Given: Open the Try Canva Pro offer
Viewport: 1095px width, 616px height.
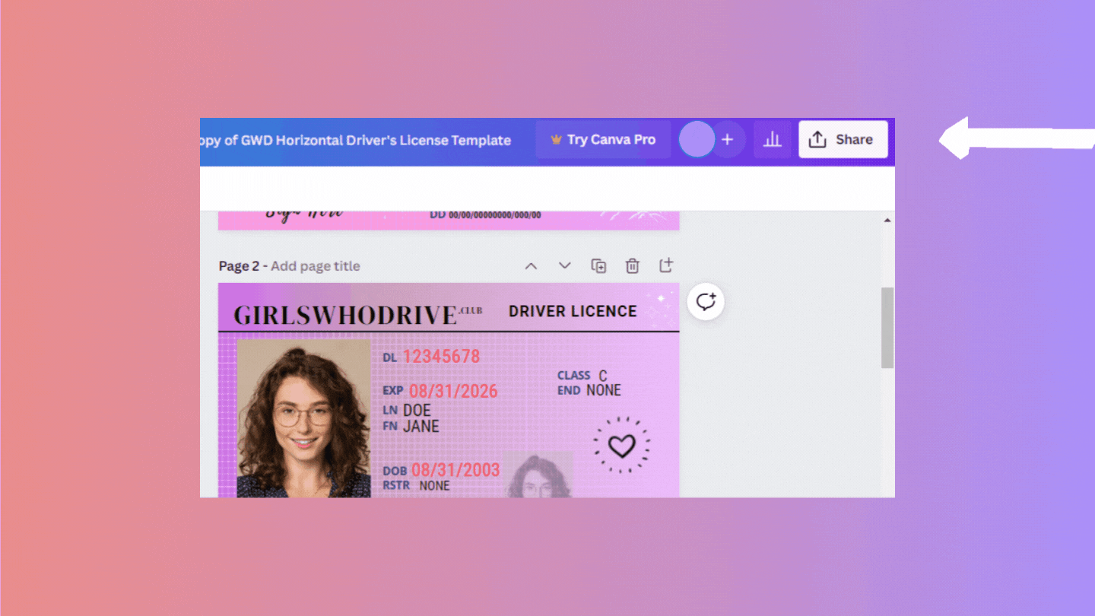Looking at the screenshot, I should (603, 139).
